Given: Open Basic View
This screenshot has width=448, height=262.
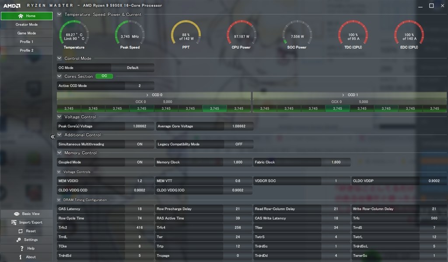Looking at the screenshot, I should tap(27, 214).
